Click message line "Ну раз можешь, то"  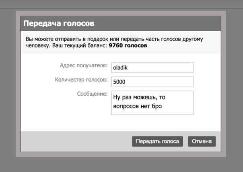click(x=138, y=98)
